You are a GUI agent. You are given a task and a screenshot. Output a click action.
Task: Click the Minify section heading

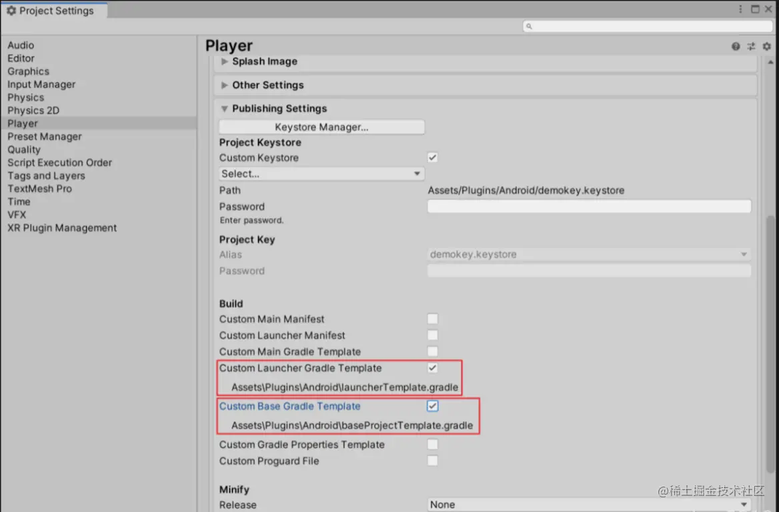point(234,489)
